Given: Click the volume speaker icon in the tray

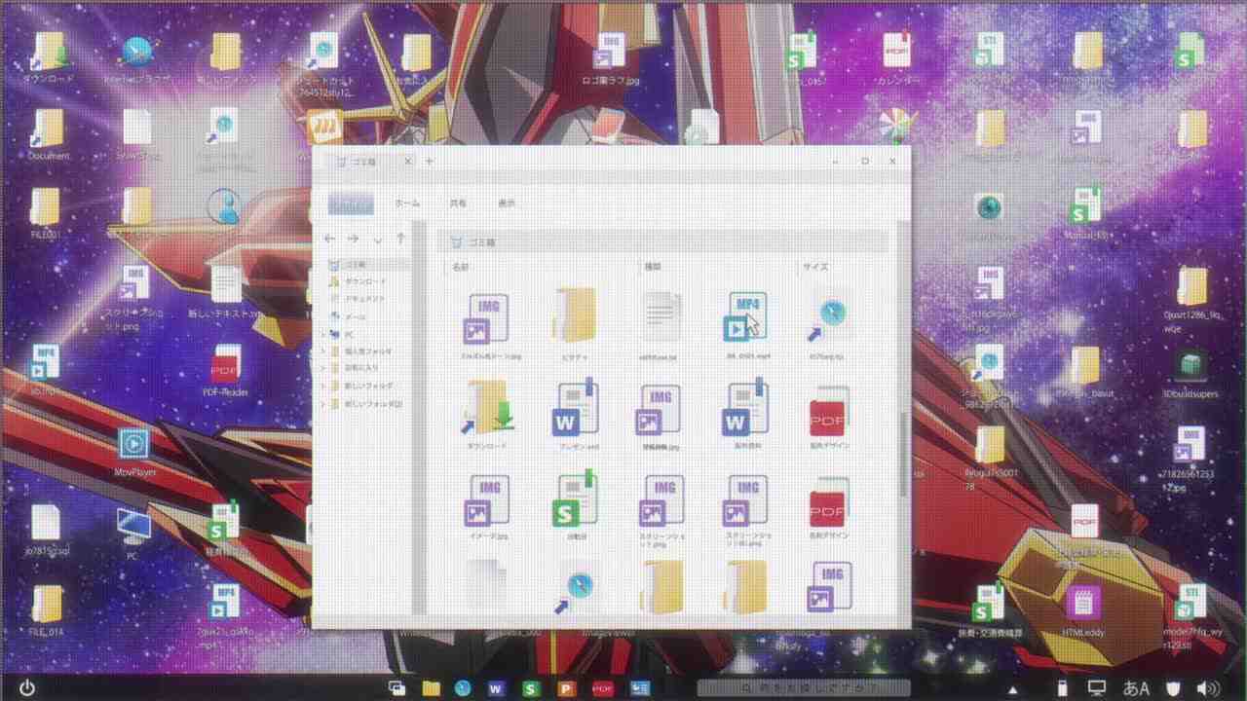Looking at the screenshot, I should [1208, 688].
